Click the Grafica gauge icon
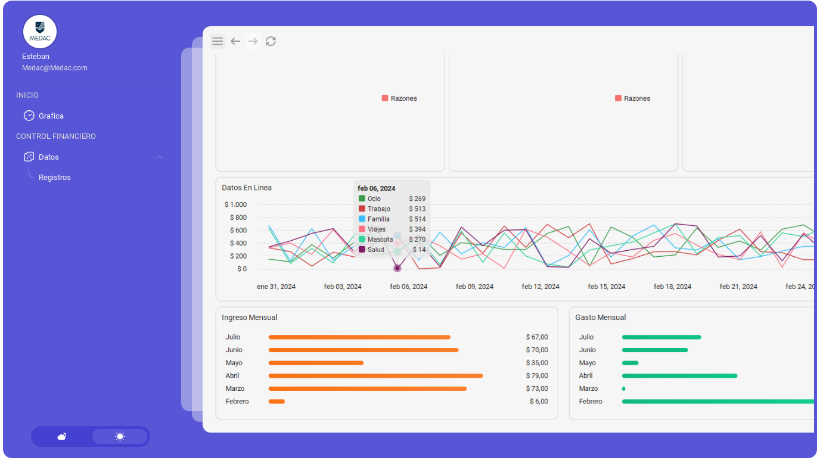The image size is (820, 460). click(x=29, y=116)
